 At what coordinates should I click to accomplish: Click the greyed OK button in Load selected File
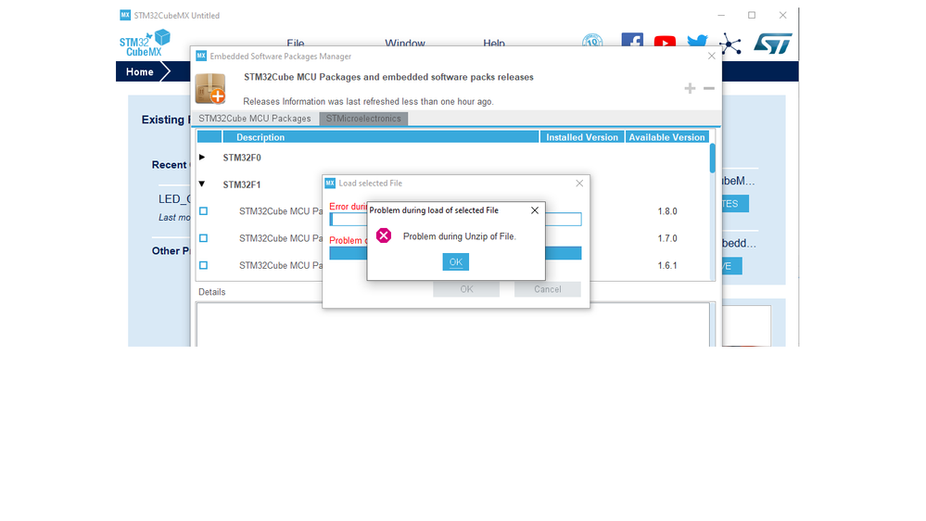pos(466,289)
